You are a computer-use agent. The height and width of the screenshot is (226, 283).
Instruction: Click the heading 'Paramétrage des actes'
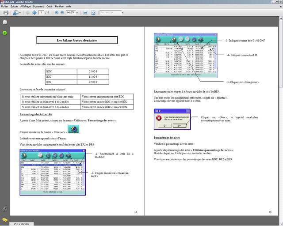click(167, 138)
